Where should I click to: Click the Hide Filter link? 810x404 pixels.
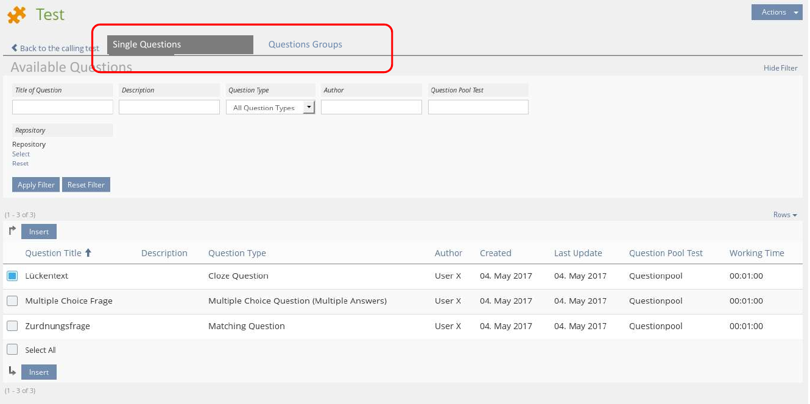pyautogui.click(x=780, y=68)
